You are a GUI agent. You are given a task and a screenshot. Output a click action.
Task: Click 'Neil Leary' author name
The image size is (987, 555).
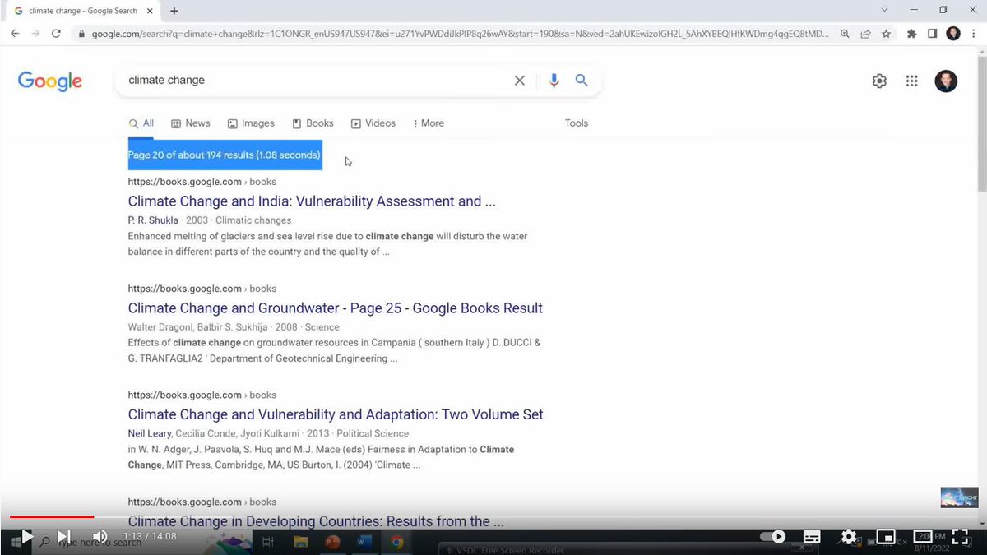tap(150, 433)
